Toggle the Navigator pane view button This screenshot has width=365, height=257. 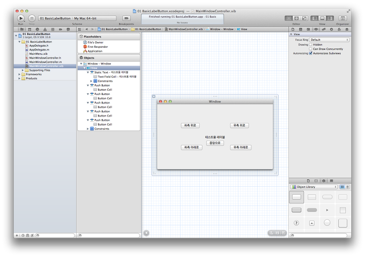point(314,18)
